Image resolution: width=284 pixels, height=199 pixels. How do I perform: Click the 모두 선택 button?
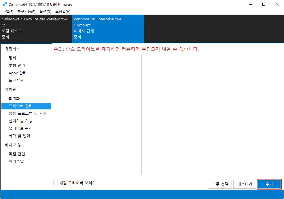220,184
